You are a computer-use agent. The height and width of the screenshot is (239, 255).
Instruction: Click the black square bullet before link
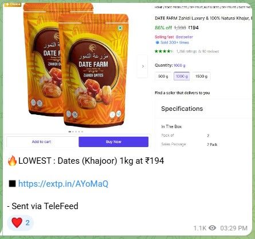pyautogui.click(x=12, y=183)
